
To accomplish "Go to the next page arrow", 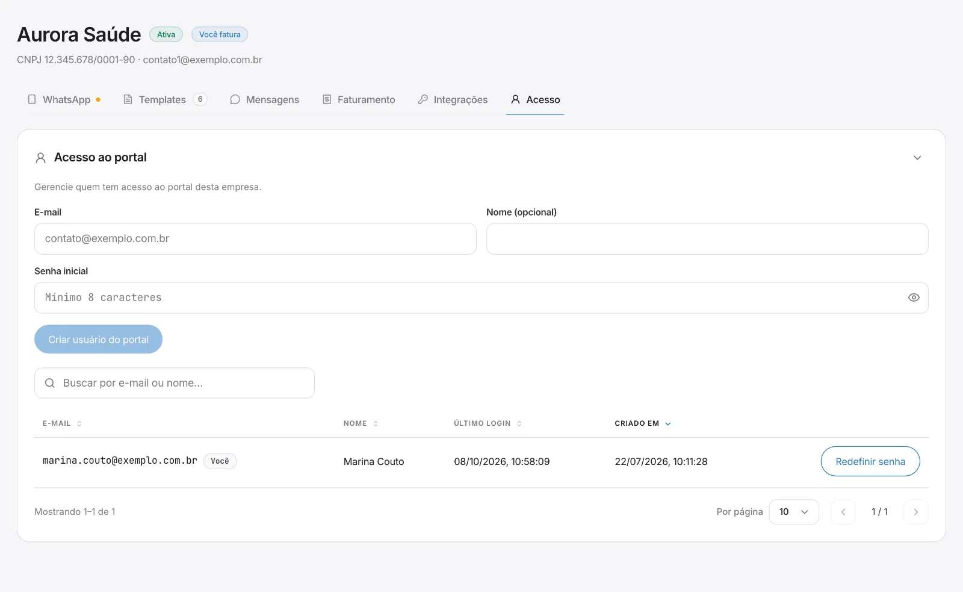I will (916, 512).
